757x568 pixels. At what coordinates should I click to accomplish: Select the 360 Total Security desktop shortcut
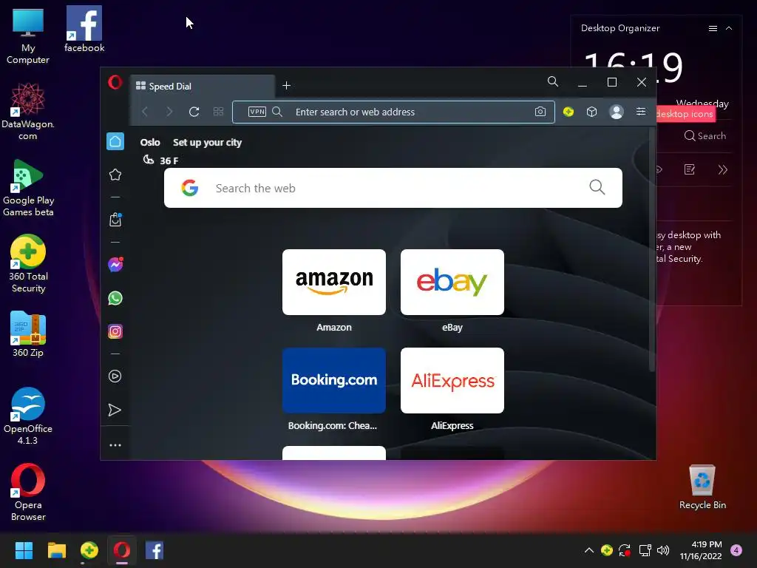[28, 264]
